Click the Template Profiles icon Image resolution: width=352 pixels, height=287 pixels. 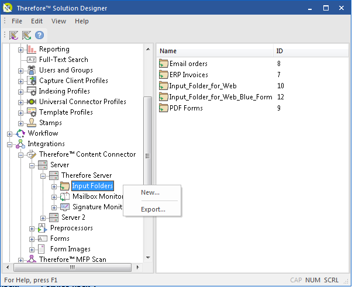click(x=32, y=112)
